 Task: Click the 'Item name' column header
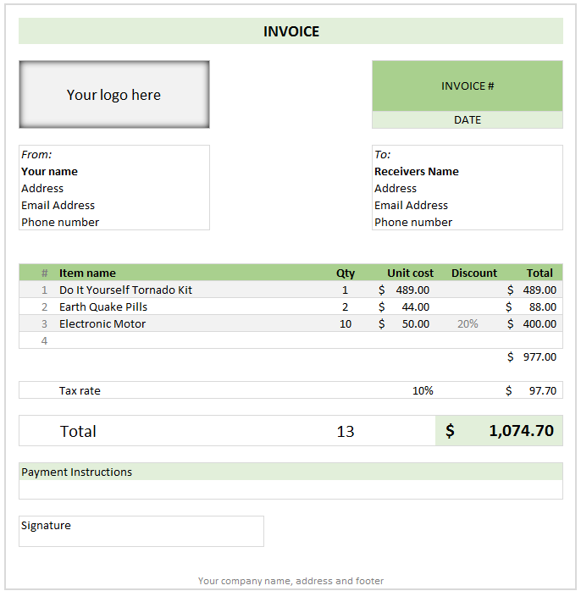87,273
